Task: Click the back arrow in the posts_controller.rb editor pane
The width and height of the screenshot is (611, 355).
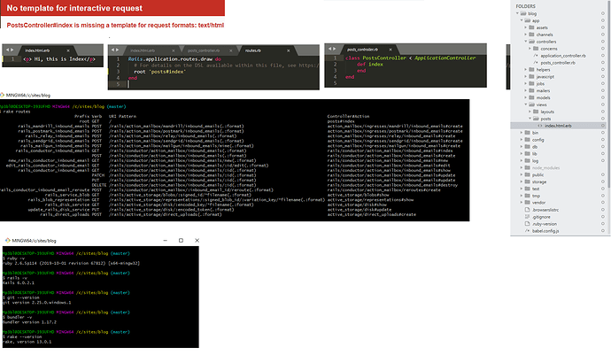Action: (x=329, y=49)
